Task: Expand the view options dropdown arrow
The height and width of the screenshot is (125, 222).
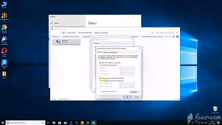Action: pyautogui.click(x=169, y=36)
